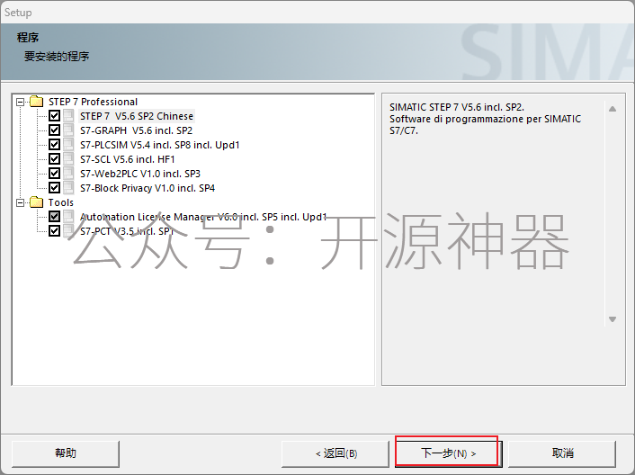
Task: Click package icon next to Automation License Manager
Action: pos(68,217)
